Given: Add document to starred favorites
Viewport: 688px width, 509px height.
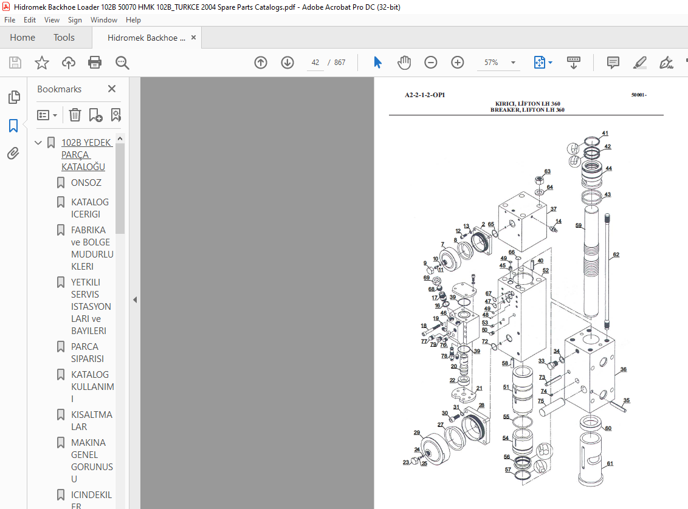Looking at the screenshot, I should pyautogui.click(x=42, y=63).
